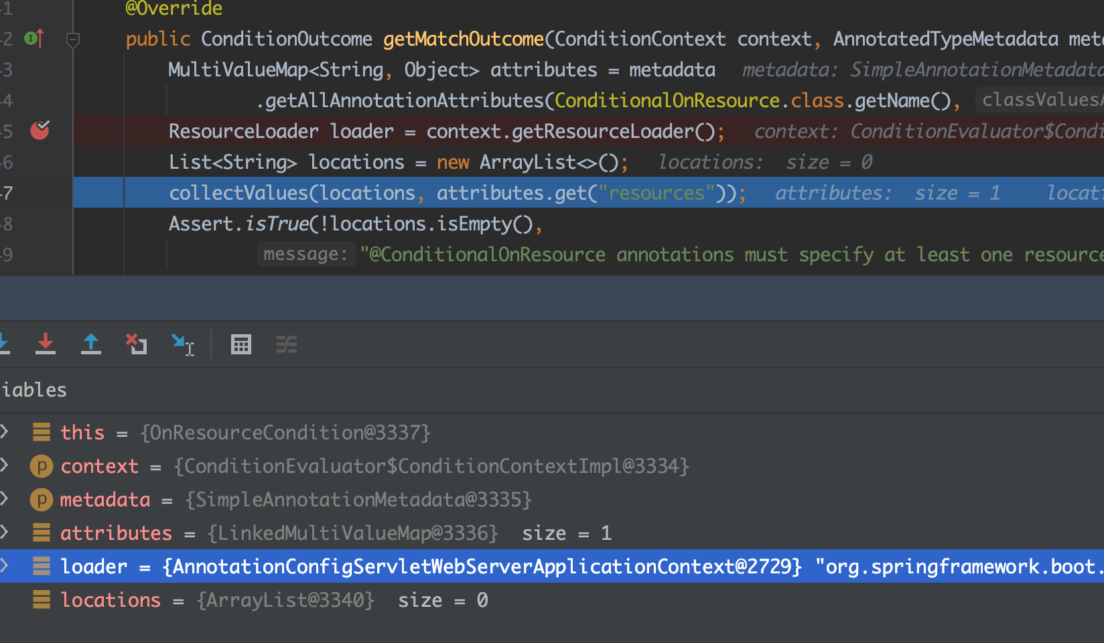The height and width of the screenshot is (643, 1104).
Task: Click the context parameter 'p' icon
Action: pos(42,466)
